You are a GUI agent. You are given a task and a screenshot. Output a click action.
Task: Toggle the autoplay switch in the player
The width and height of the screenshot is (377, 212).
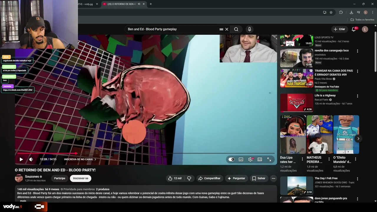pos(232,159)
